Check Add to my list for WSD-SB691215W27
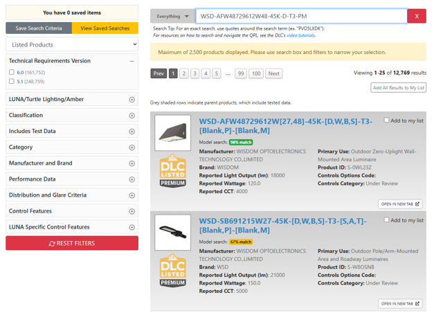The width and height of the screenshot is (432, 313). pyautogui.click(x=386, y=220)
